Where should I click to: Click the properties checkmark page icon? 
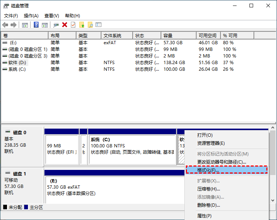pos(73,25)
